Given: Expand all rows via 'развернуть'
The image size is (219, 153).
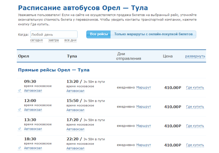Looking at the screenshot, I should [195, 56].
